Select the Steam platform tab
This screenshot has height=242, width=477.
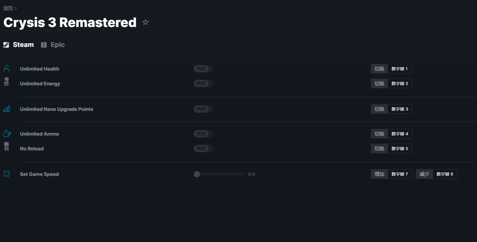pyautogui.click(x=18, y=45)
